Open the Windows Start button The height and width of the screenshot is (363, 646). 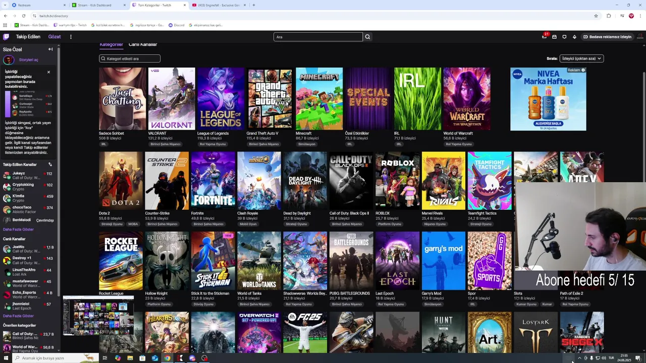pos(5,358)
